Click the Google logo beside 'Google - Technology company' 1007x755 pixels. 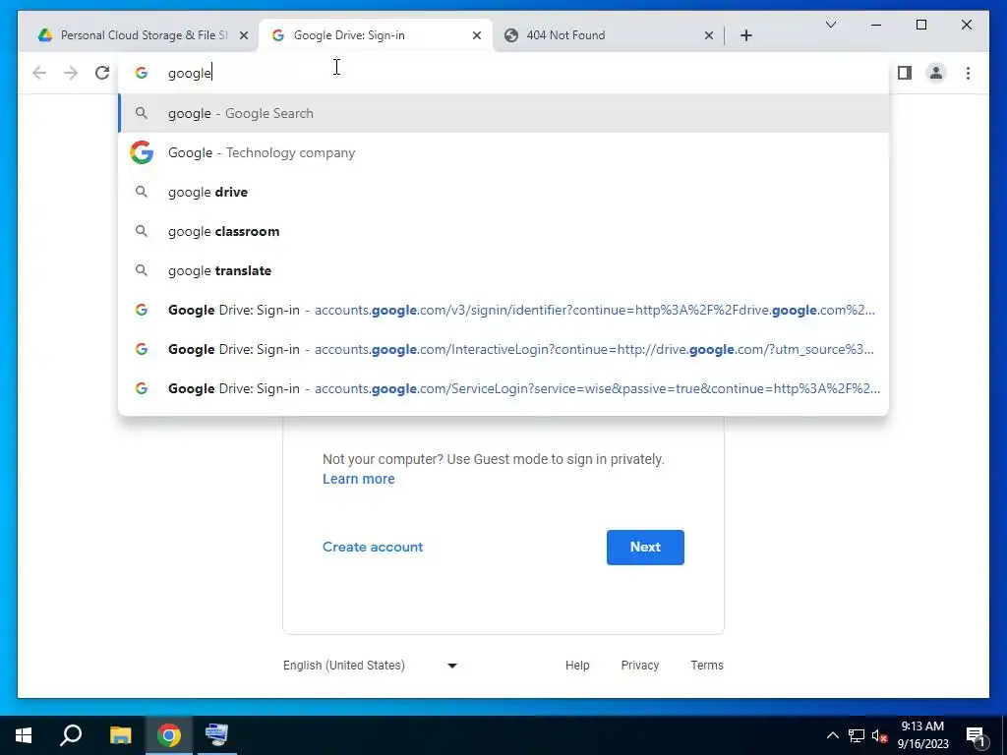click(x=142, y=152)
